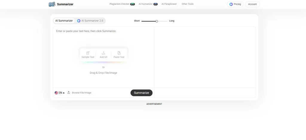Open the Other Tools menu
The height and width of the screenshot is (140, 306).
tap(187, 4)
